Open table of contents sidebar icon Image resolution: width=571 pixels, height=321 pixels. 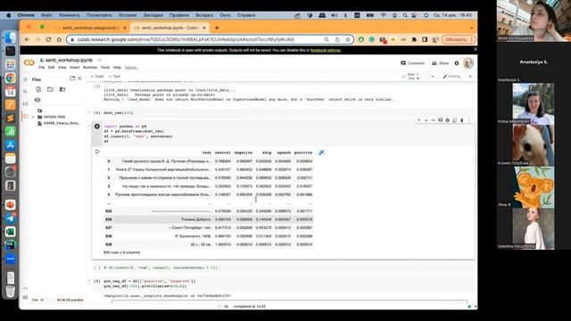pos(25,79)
